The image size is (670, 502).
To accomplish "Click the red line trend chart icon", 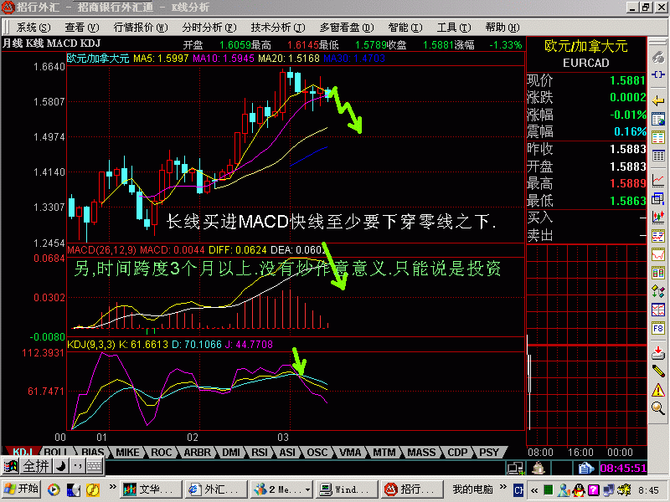I will [658, 180].
